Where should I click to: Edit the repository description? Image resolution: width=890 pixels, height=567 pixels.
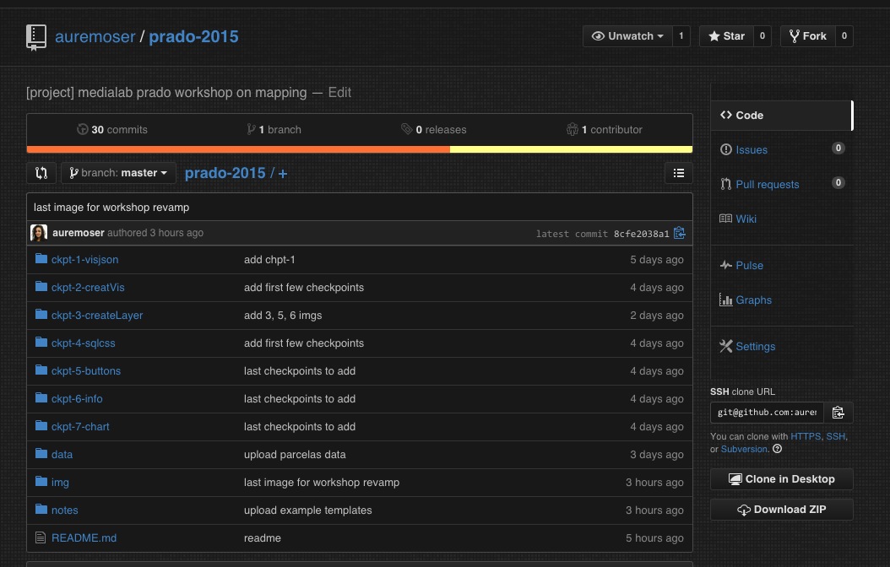point(339,93)
